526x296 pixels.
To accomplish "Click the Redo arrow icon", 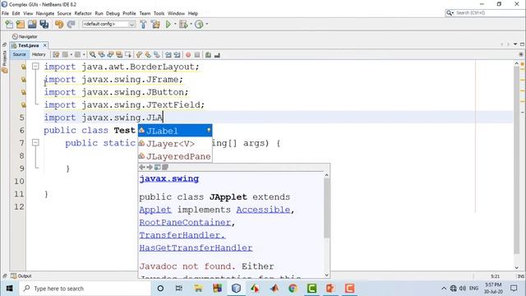I will pos(71,24).
